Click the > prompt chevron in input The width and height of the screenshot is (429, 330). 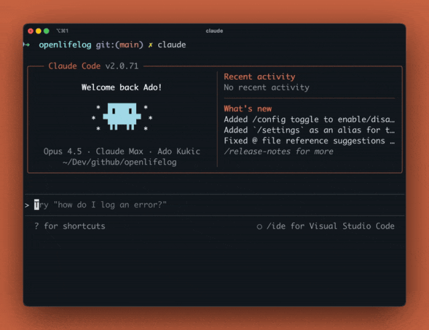tap(27, 205)
